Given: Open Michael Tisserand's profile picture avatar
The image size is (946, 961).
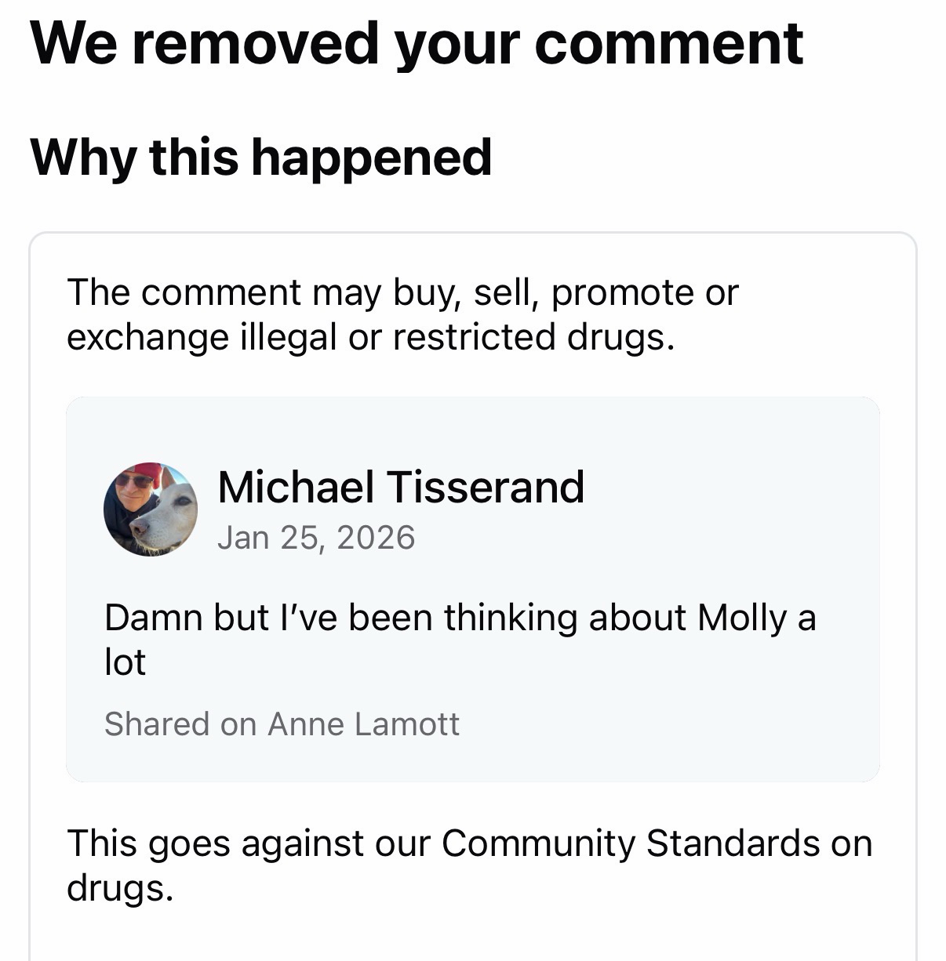Looking at the screenshot, I should coord(150,510).
